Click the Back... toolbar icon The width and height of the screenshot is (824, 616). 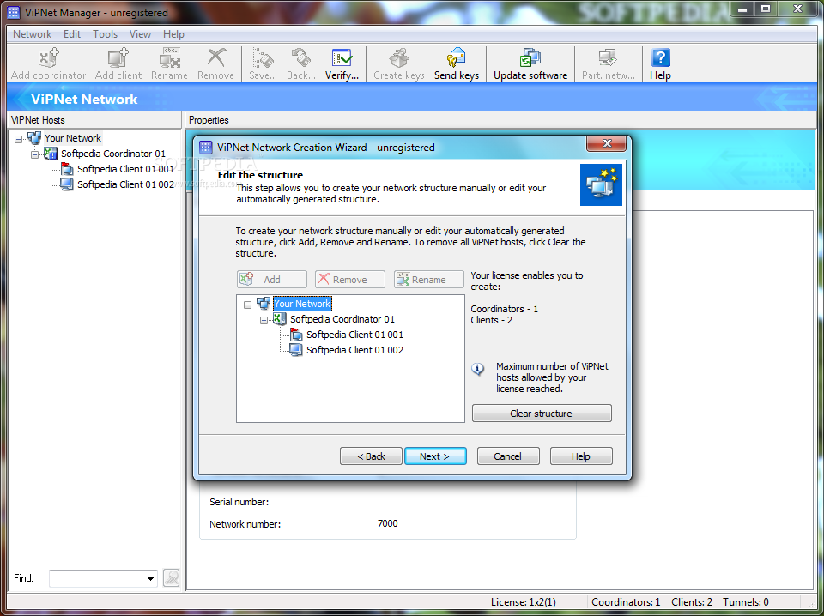[x=301, y=57]
